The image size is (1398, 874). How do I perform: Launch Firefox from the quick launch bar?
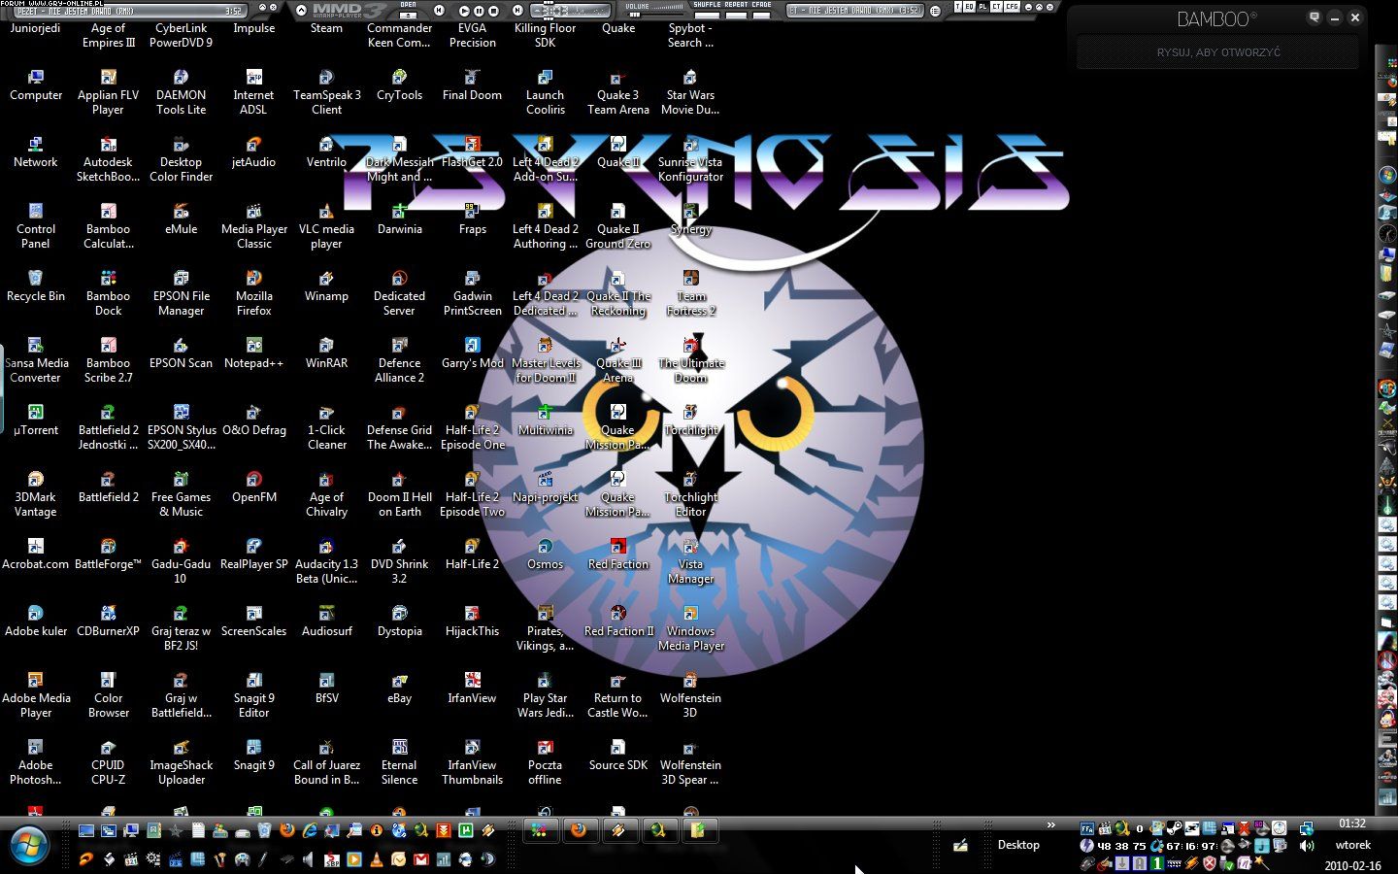(287, 830)
